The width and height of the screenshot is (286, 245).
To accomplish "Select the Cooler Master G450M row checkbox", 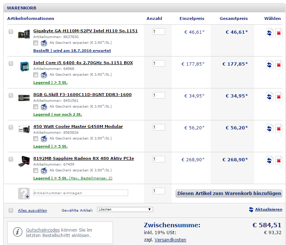I will click(11, 127).
